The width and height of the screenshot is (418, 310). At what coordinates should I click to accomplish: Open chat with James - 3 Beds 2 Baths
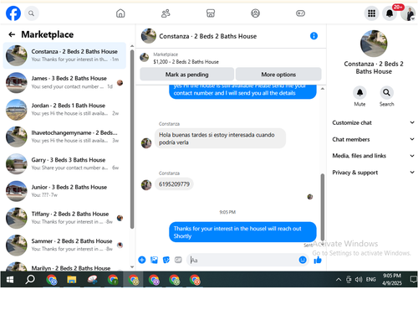(x=64, y=82)
